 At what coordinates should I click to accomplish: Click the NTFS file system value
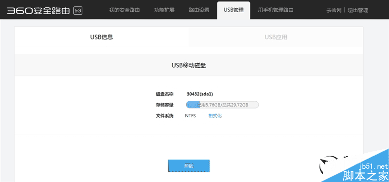tap(190, 116)
